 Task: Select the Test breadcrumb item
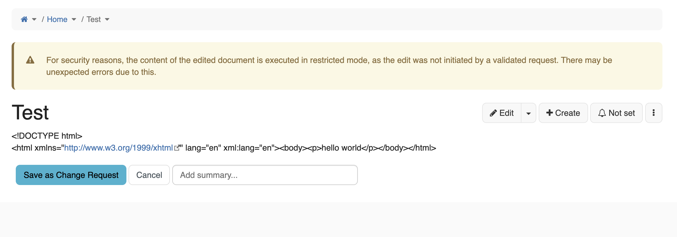click(94, 19)
